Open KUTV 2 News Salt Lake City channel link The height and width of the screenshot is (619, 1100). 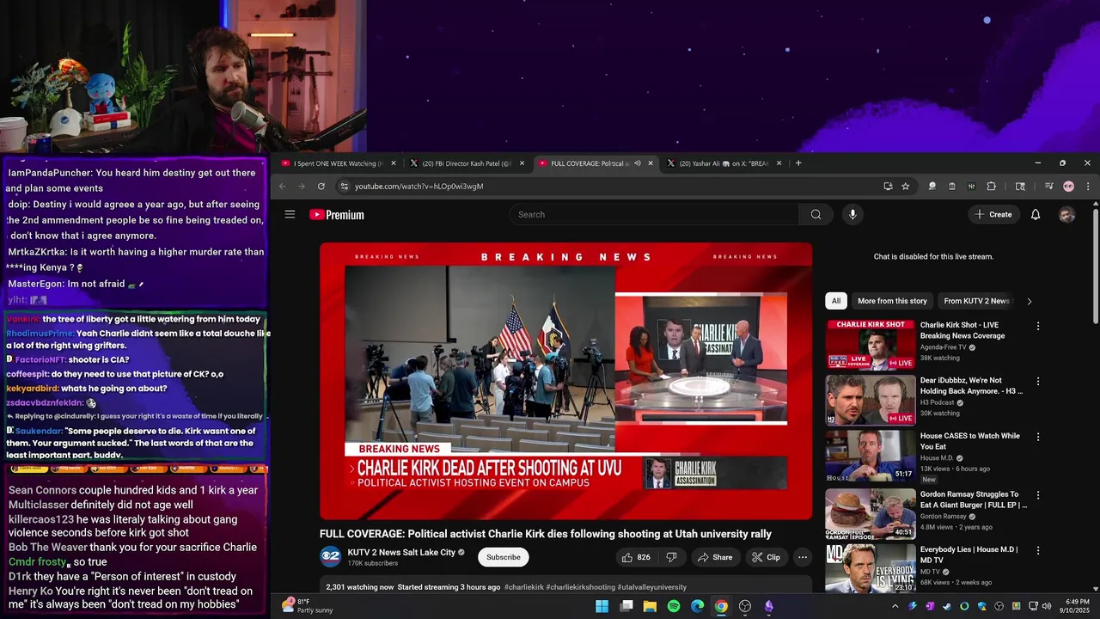(x=401, y=552)
